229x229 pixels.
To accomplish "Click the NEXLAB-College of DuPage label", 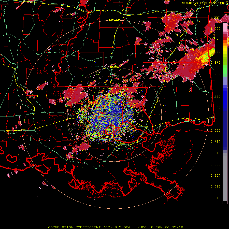I will 203,3.
